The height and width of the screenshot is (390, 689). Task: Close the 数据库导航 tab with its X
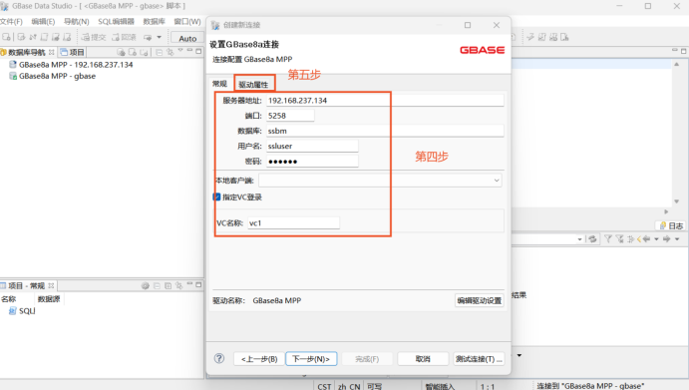coord(52,52)
